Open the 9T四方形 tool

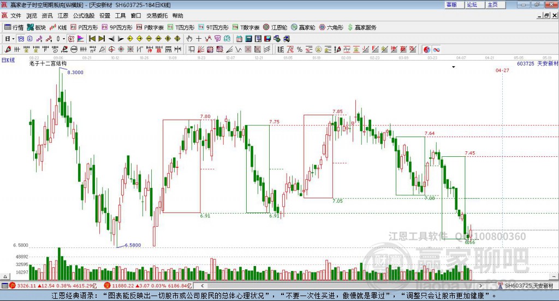click(x=213, y=27)
